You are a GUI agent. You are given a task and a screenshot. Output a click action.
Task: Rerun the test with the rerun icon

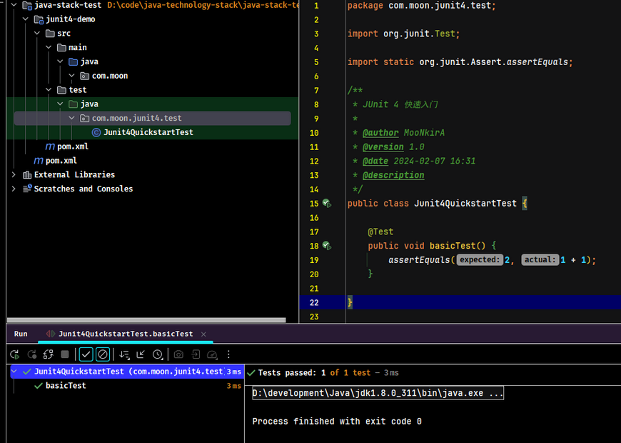click(15, 354)
